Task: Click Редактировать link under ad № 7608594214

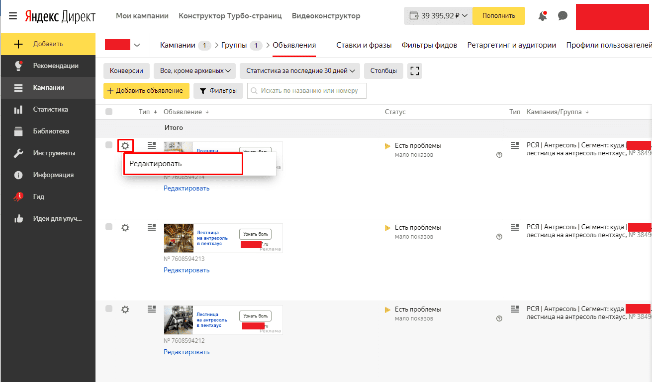Action: (186, 189)
